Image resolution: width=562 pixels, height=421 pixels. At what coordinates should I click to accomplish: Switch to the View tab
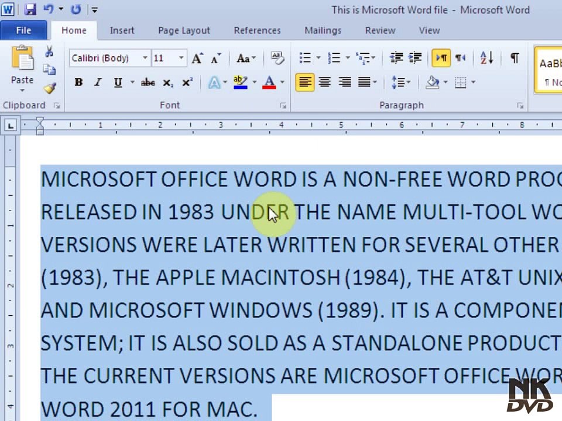[x=429, y=30]
